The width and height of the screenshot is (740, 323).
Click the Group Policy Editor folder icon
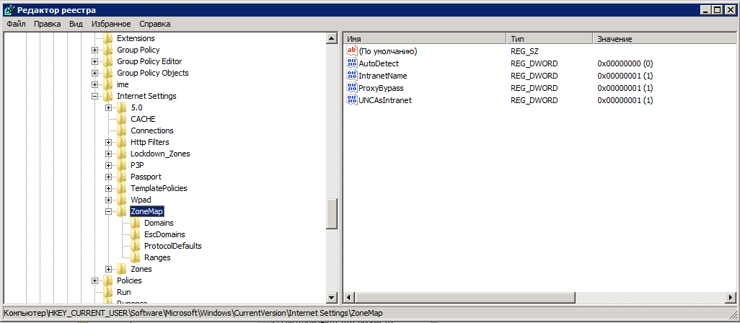tap(108, 61)
